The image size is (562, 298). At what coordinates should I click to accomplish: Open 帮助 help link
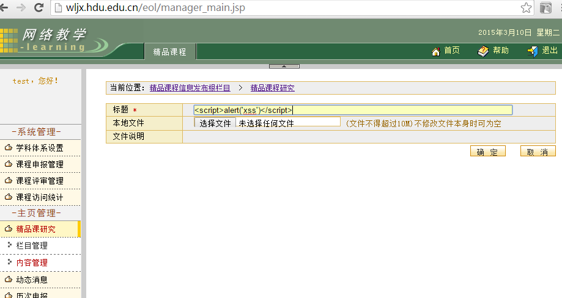click(x=501, y=50)
